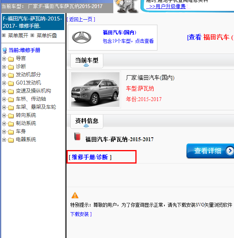
Task: Click the 车身 folder icon
Action: coord(11,132)
